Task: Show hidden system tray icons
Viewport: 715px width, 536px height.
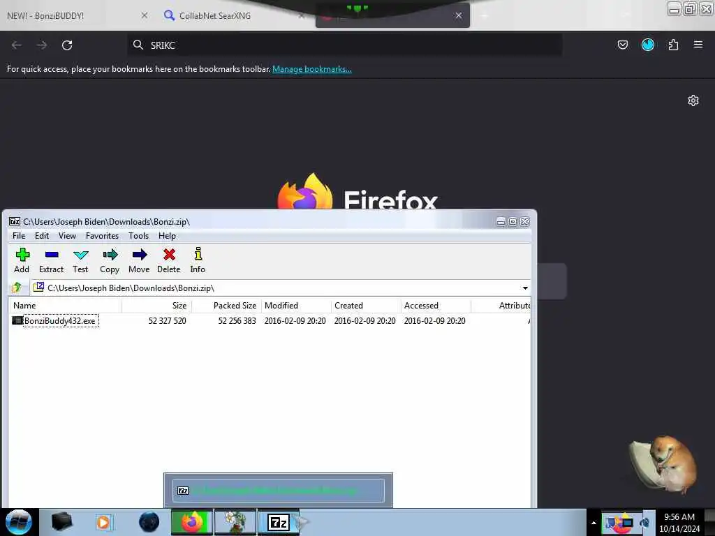Action: click(x=594, y=523)
